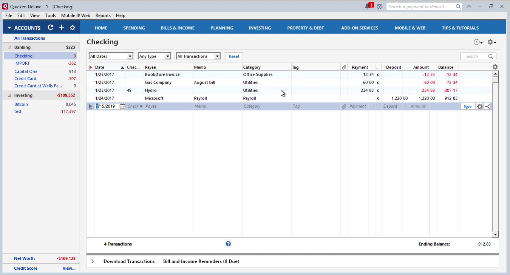Click the split transaction icon
The image size is (510, 275).
click(x=487, y=106)
